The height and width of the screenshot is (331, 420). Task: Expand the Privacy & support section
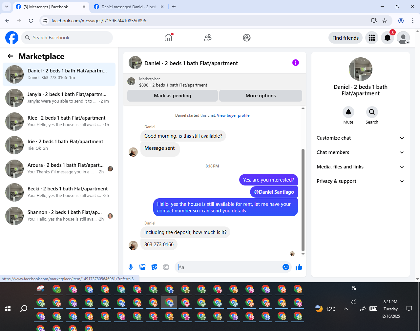[361, 181]
